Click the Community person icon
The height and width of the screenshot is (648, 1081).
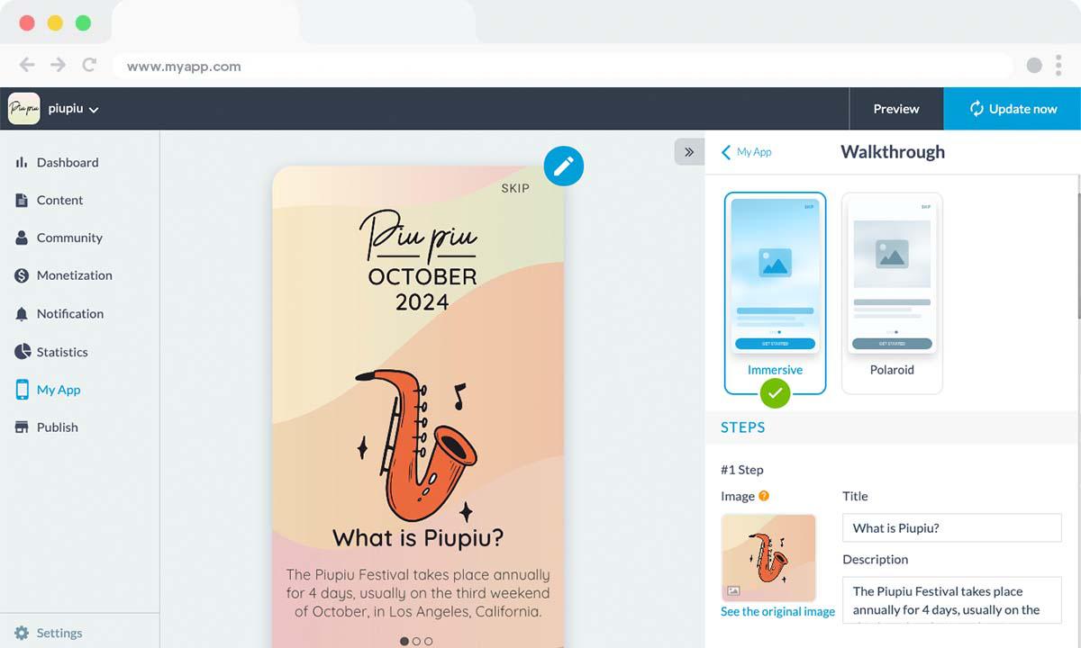22,238
